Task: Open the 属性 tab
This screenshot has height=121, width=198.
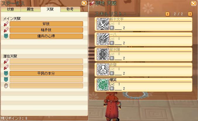Action: click(x=30, y=9)
